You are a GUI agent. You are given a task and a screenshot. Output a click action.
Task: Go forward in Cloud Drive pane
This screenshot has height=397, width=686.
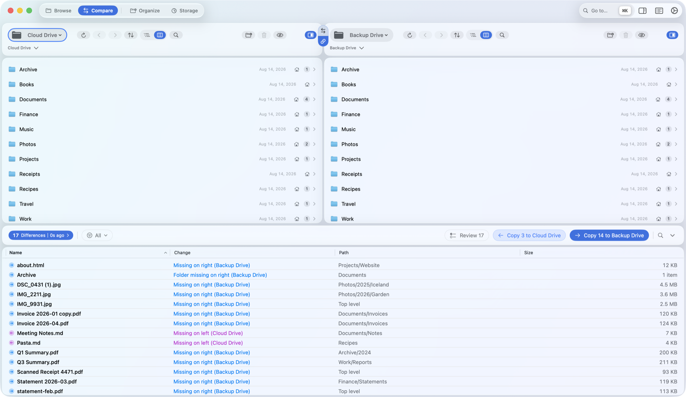pos(115,35)
